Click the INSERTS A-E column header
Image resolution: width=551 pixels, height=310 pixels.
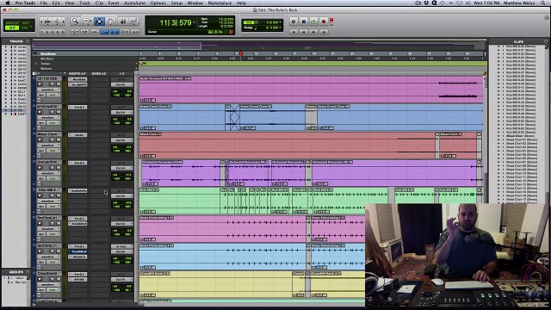click(77, 73)
